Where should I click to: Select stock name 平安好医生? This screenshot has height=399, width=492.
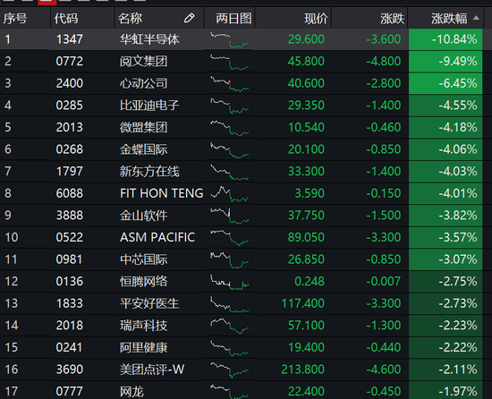point(149,303)
